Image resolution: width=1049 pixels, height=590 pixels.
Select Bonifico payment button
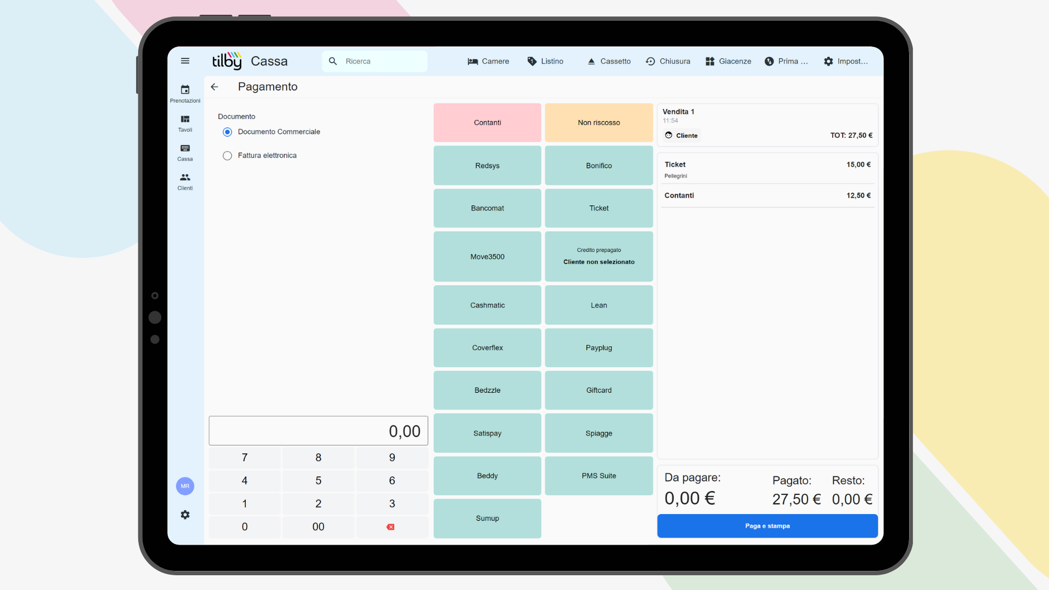pyautogui.click(x=599, y=166)
